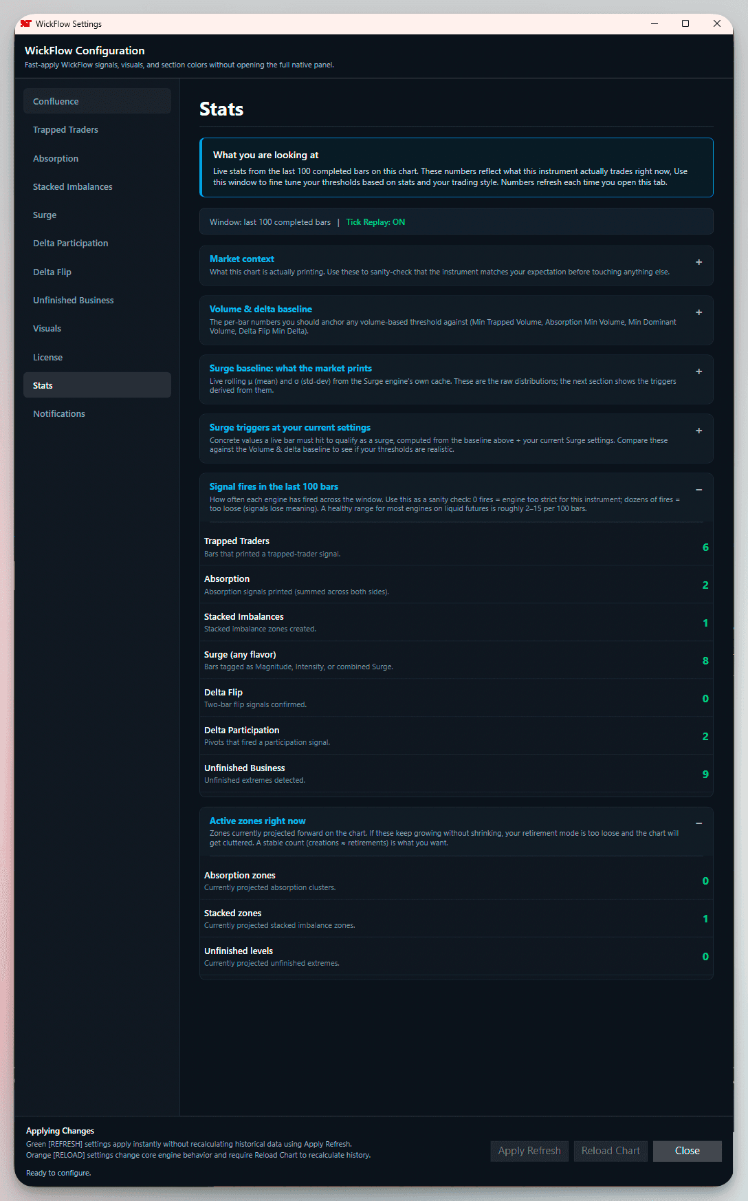Viewport: 748px width, 1201px height.
Task: Expand Volume & delta baseline section
Action: click(698, 312)
